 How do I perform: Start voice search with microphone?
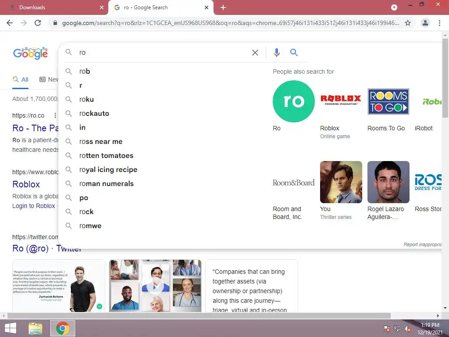coord(276,53)
